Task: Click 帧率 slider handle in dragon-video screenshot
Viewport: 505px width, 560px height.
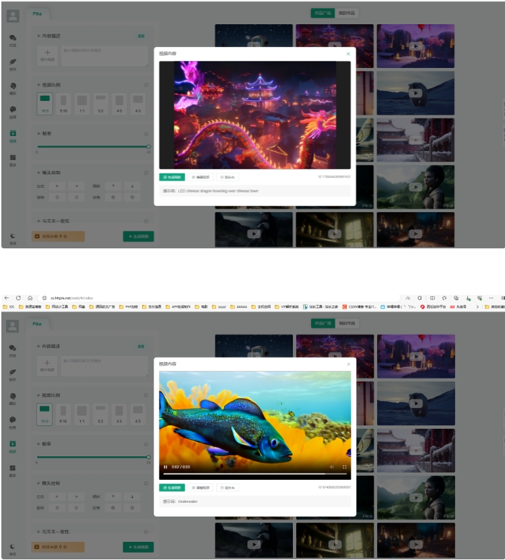Action: tap(148, 147)
